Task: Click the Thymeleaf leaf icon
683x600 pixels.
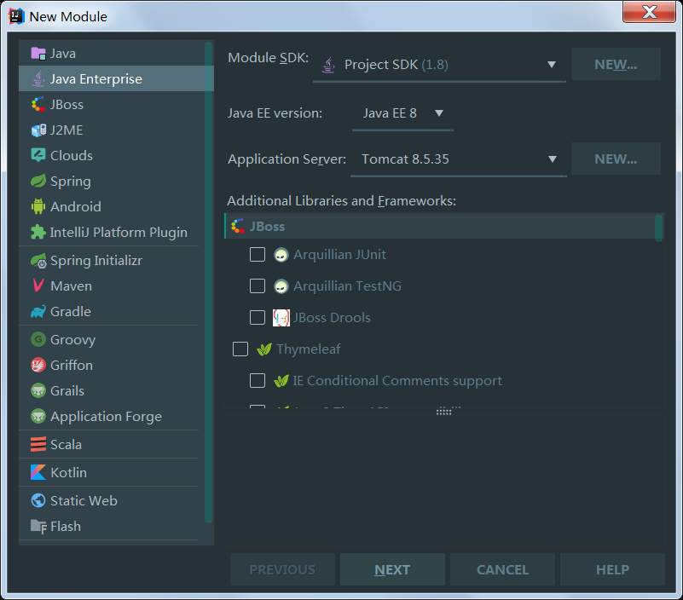Action: point(264,349)
